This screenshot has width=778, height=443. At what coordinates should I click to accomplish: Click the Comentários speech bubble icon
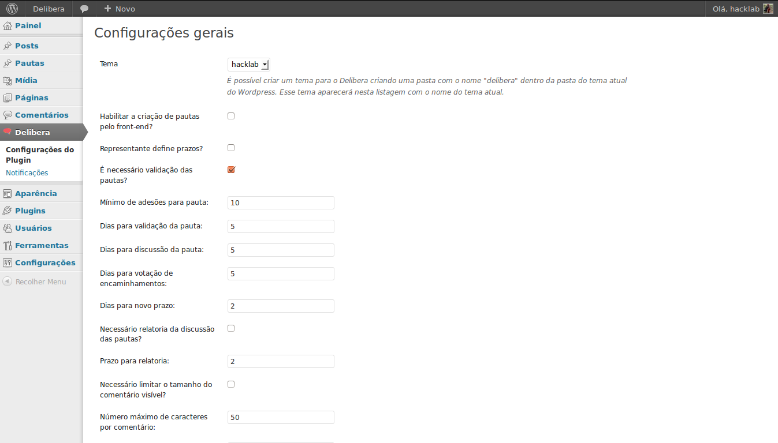(8, 115)
